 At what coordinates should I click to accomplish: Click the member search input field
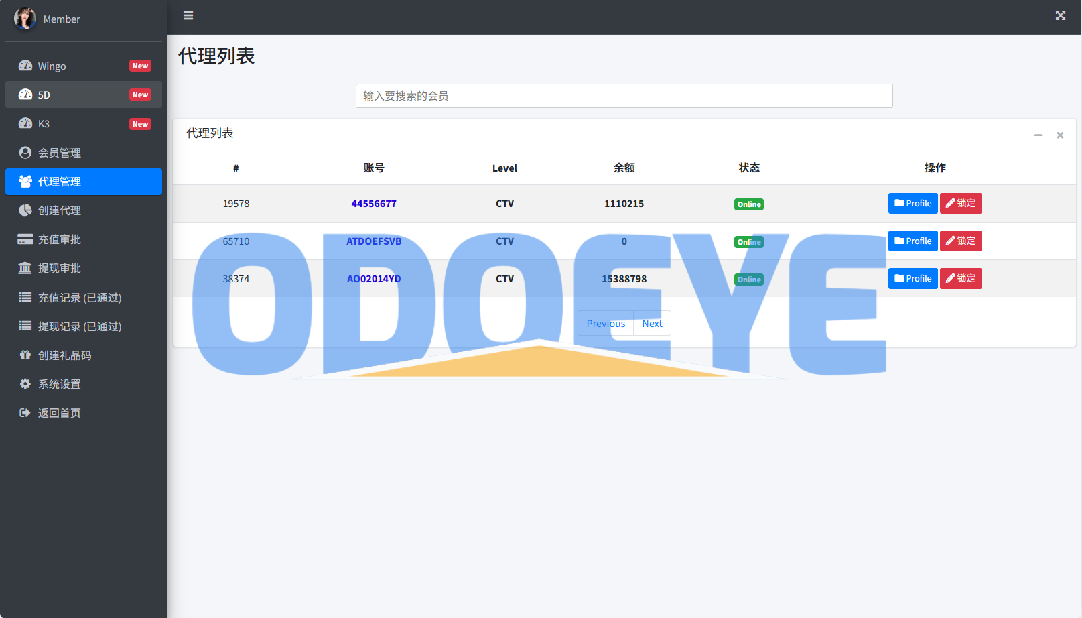(x=624, y=96)
